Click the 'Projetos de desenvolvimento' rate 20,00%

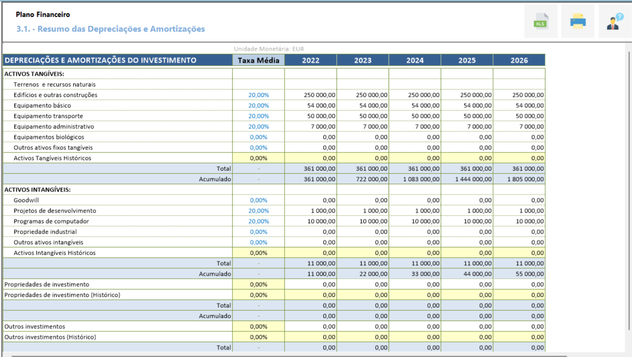(x=259, y=211)
